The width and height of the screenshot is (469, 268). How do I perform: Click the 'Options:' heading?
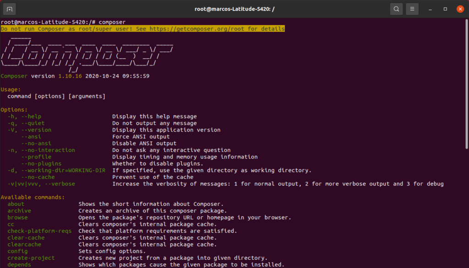point(14,110)
